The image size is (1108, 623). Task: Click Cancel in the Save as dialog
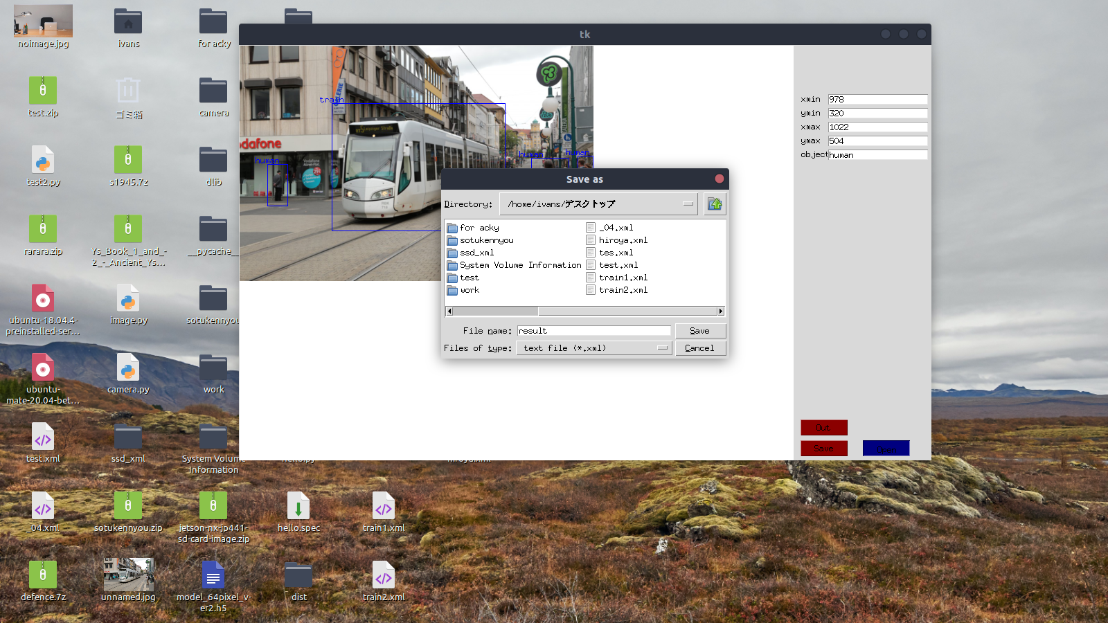point(700,347)
